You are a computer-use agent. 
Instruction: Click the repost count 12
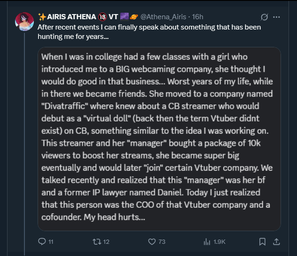coord(106,242)
